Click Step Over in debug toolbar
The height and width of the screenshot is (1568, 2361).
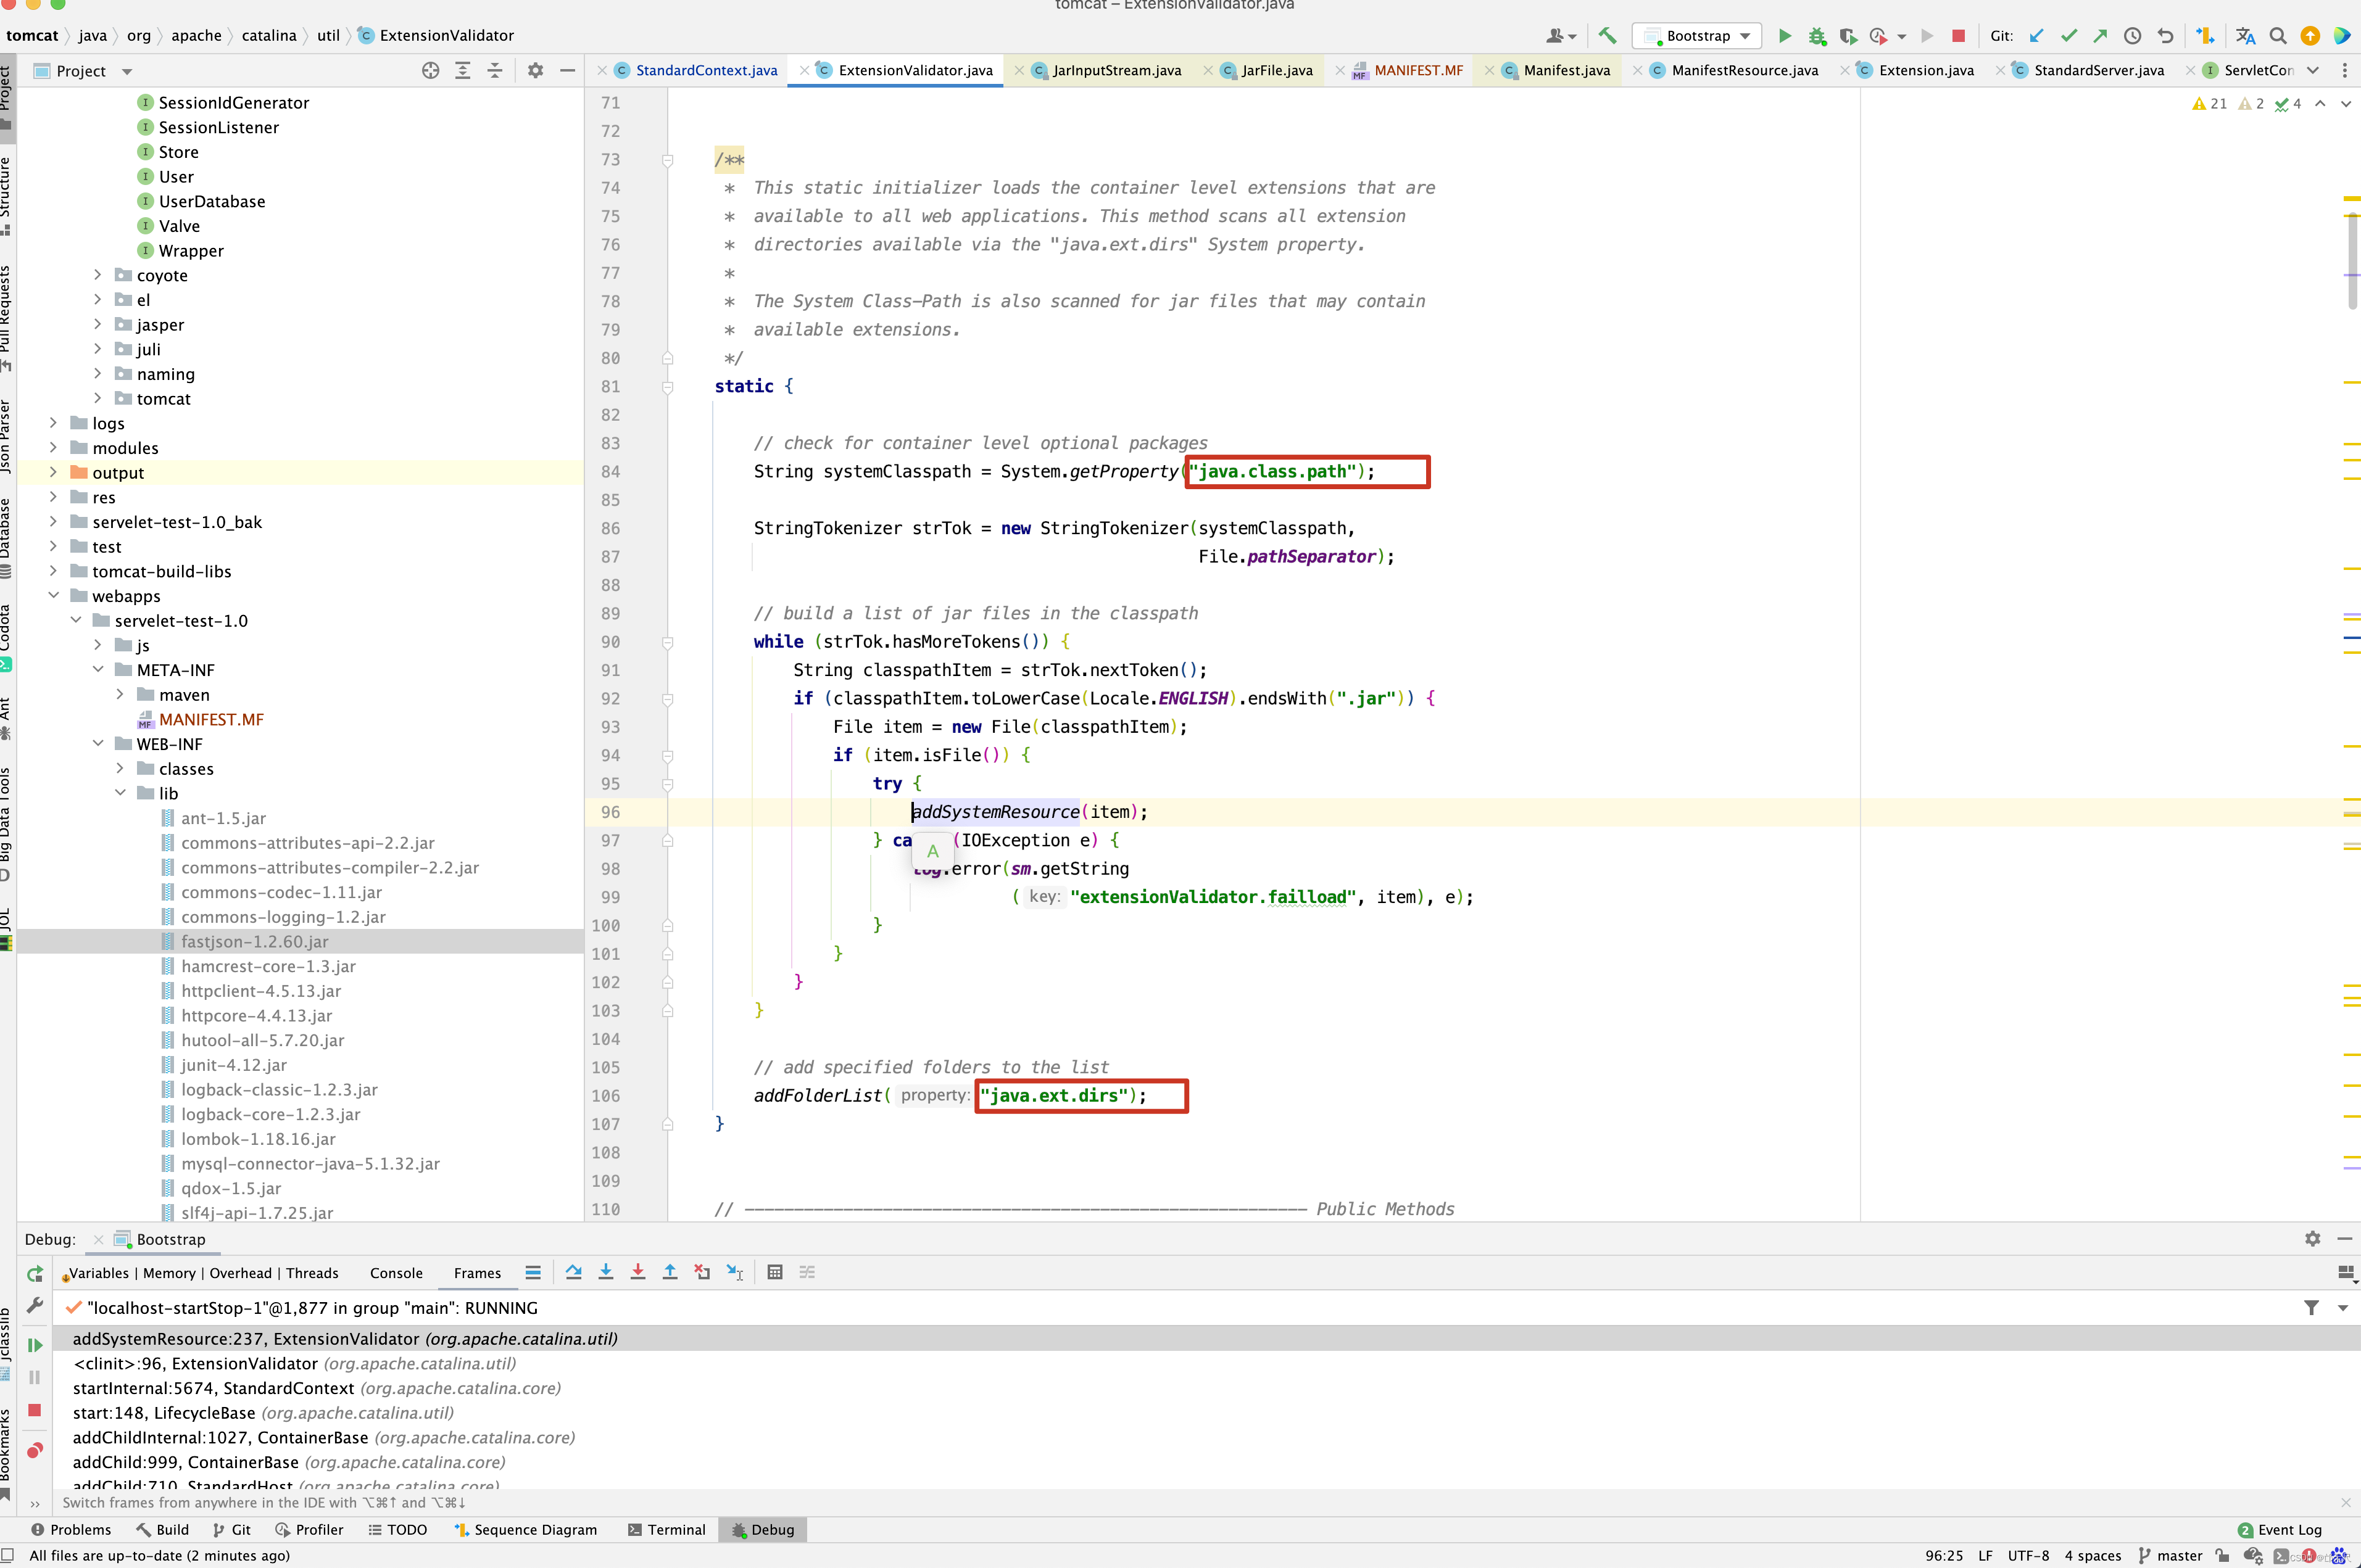pos(573,1272)
